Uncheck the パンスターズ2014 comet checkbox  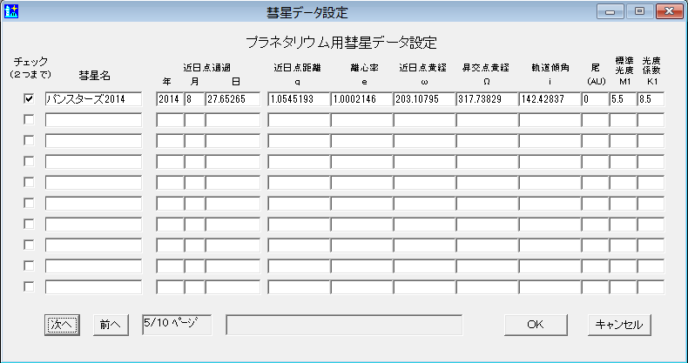click(29, 99)
